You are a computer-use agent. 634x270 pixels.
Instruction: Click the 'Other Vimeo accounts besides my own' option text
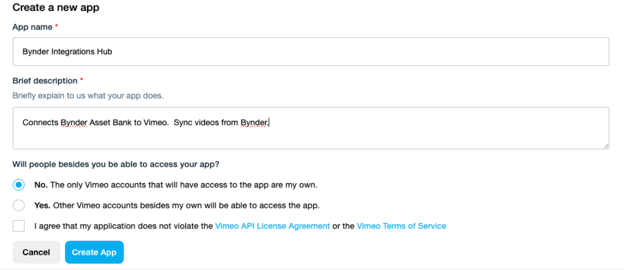(x=177, y=205)
